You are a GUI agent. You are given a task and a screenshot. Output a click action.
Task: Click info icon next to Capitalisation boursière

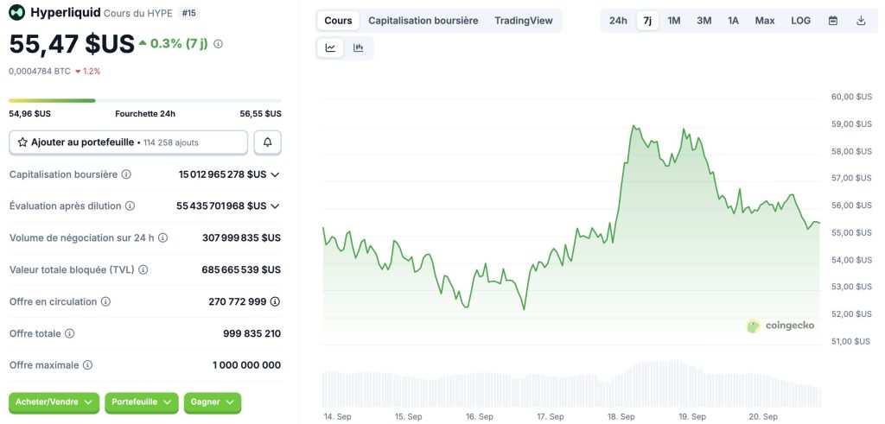pyautogui.click(x=126, y=174)
